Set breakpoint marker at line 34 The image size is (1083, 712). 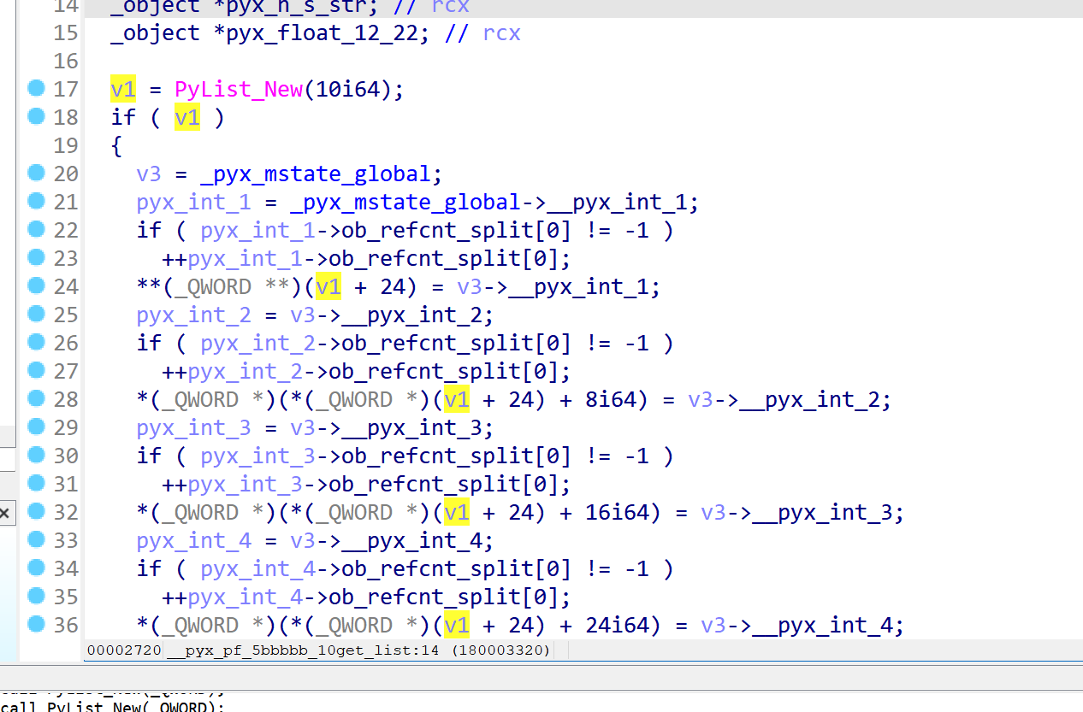tap(36, 568)
